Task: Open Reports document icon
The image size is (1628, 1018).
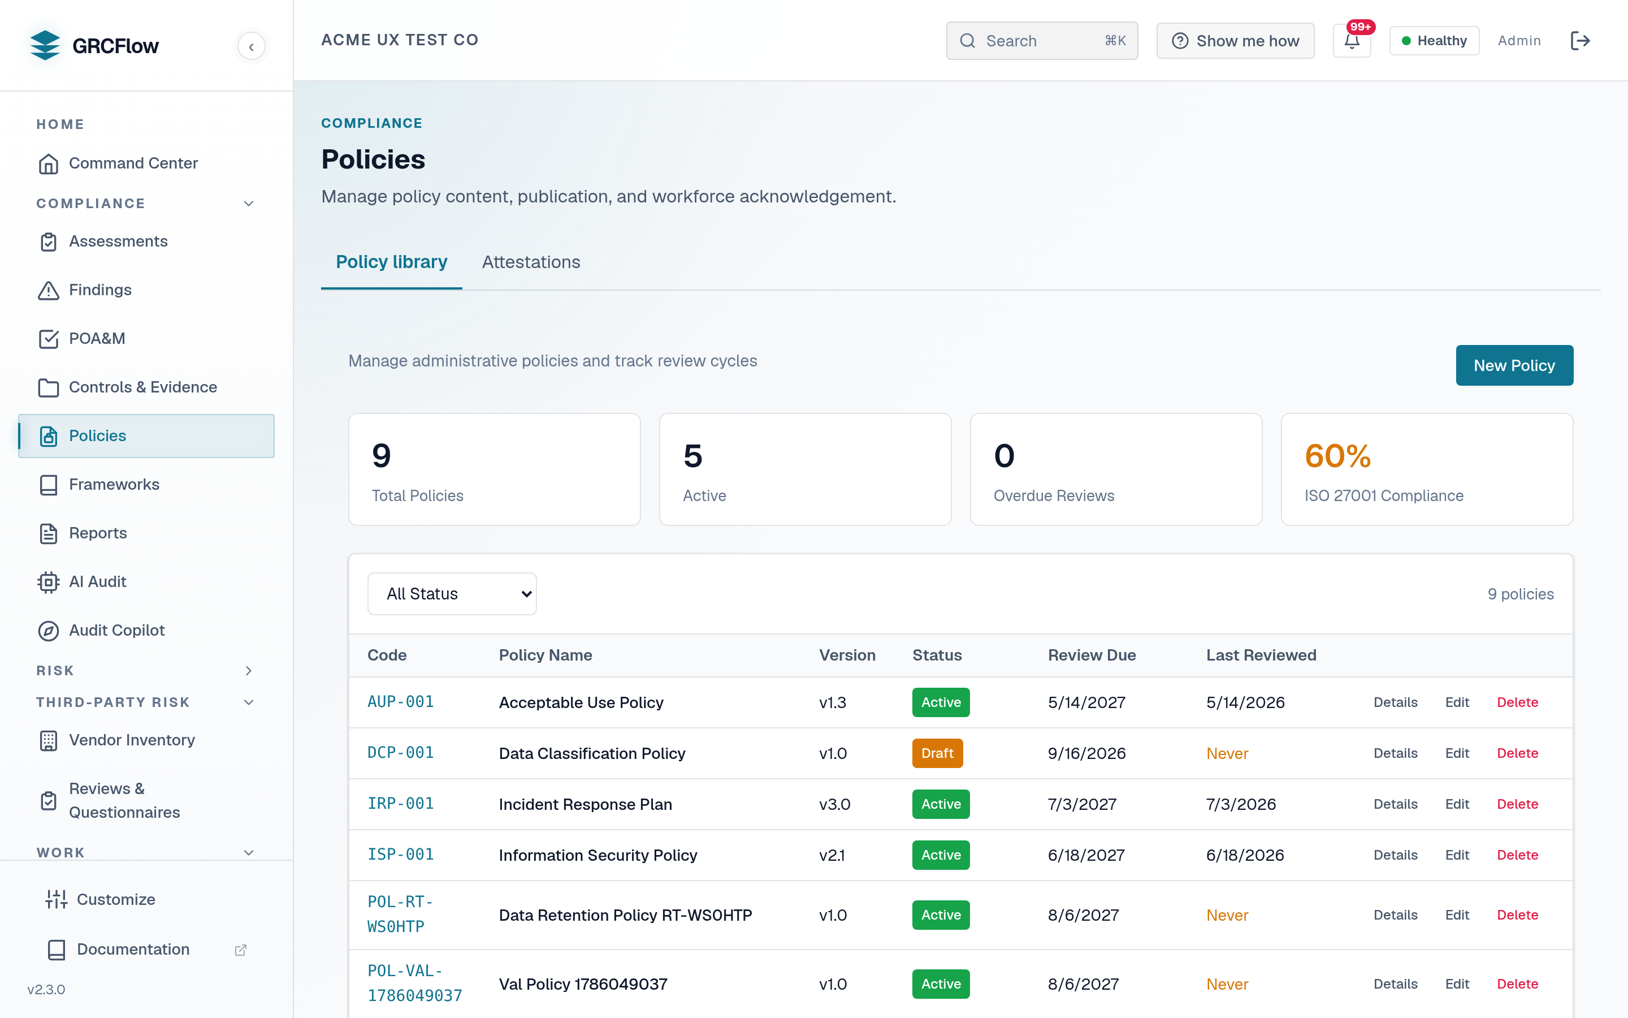Action: [49, 533]
